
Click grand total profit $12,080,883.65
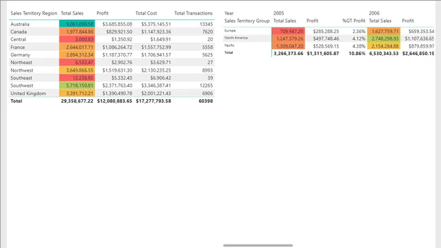pos(114,101)
